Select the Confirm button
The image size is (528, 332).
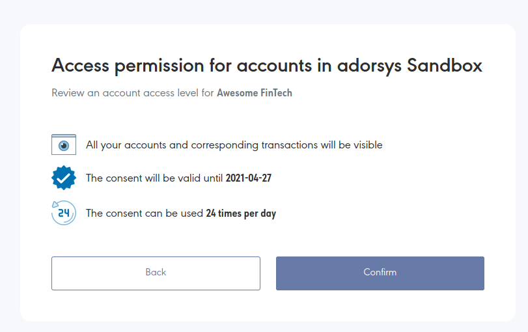point(380,273)
